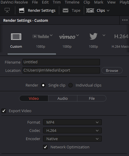The width and height of the screenshot is (129, 156).
Task: Toggle the Render Settings panel label
Action: pyautogui.click(x=42, y=10)
